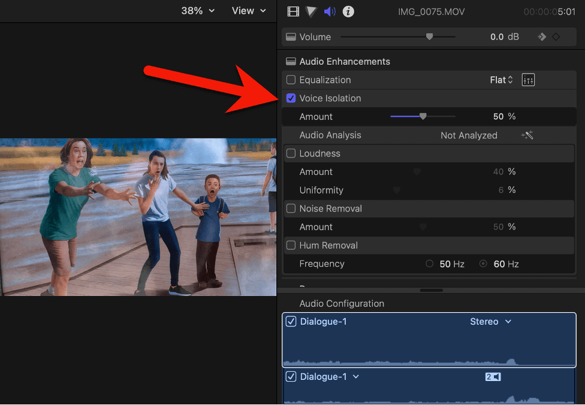Expand the lower Dialogue-1 chevron

pos(356,376)
